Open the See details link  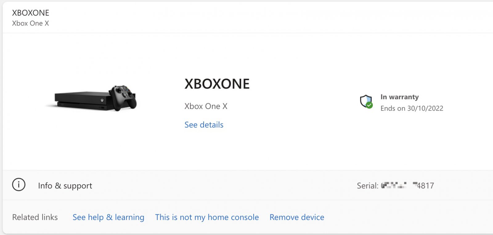tap(204, 125)
